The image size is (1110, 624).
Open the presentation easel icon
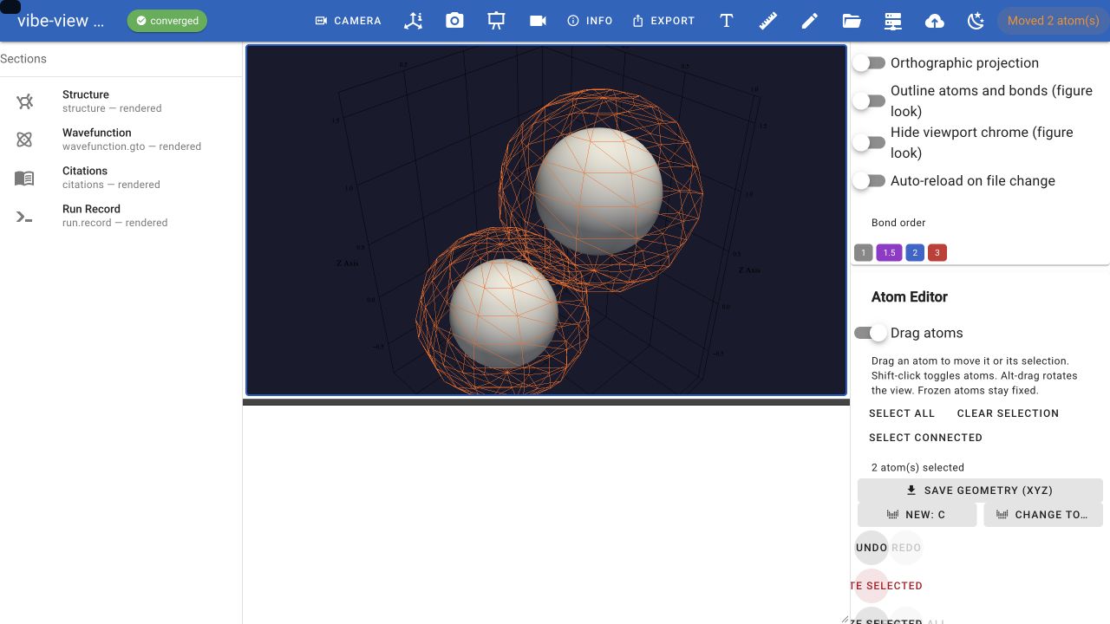coord(496,21)
